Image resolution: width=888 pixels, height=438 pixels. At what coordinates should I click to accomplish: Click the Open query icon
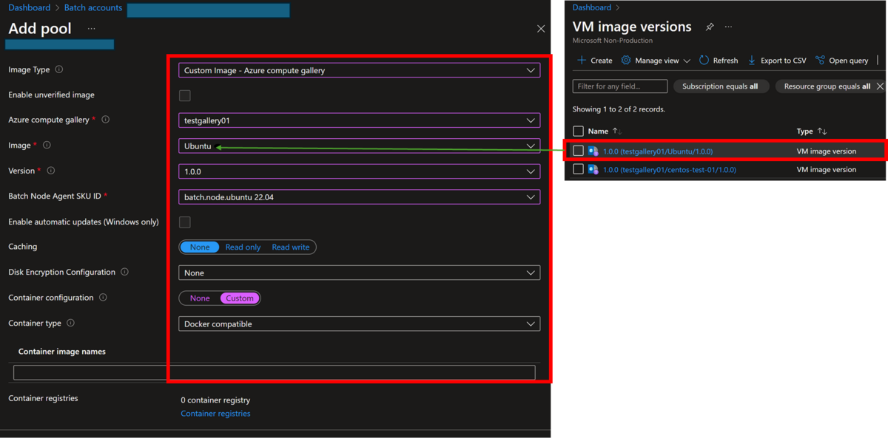(x=820, y=61)
